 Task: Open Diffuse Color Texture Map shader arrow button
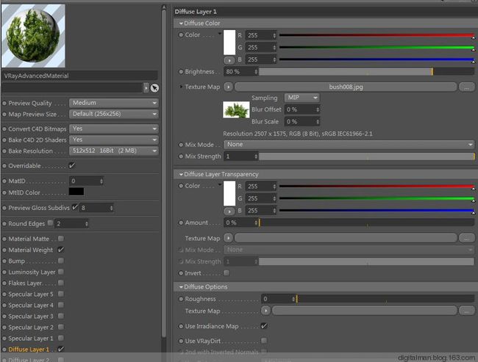point(228,87)
